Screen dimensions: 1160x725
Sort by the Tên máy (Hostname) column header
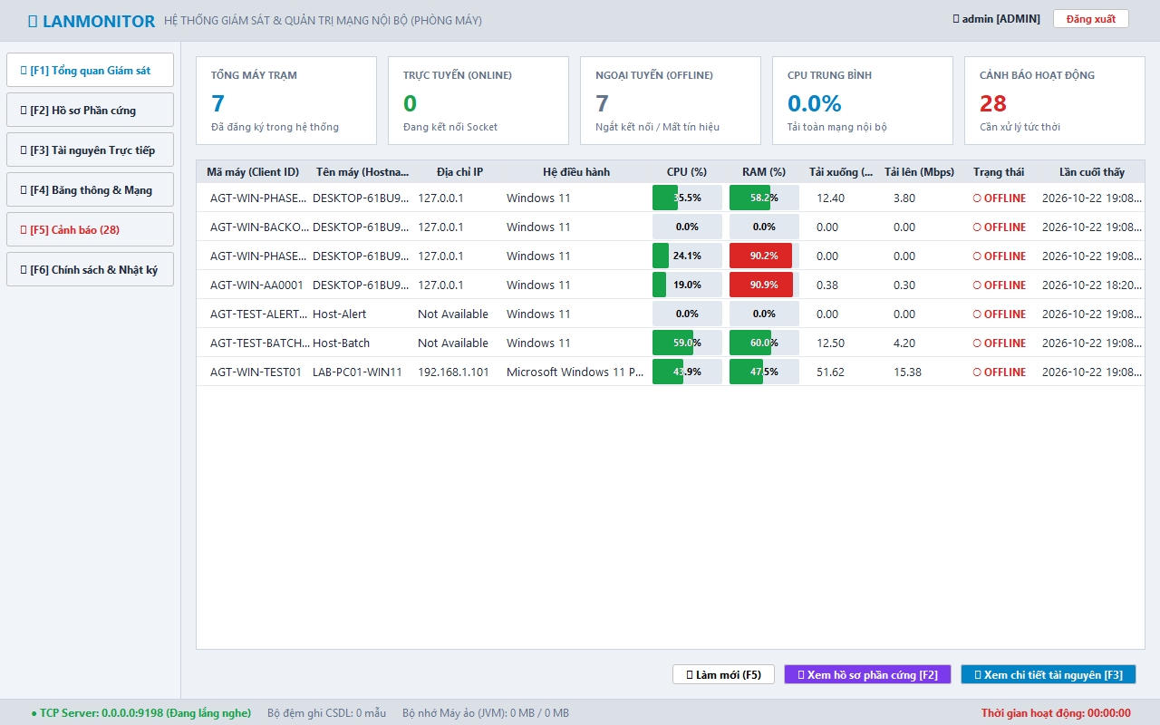[362, 172]
